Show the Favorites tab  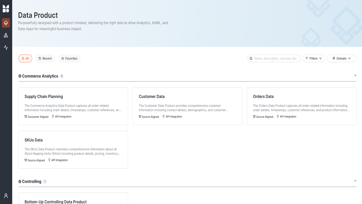[x=69, y=59]
